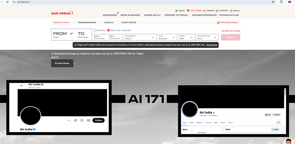Click the info icon in AI171 notice
Viewport: 295px width, 144px height.
click(76, 45)
